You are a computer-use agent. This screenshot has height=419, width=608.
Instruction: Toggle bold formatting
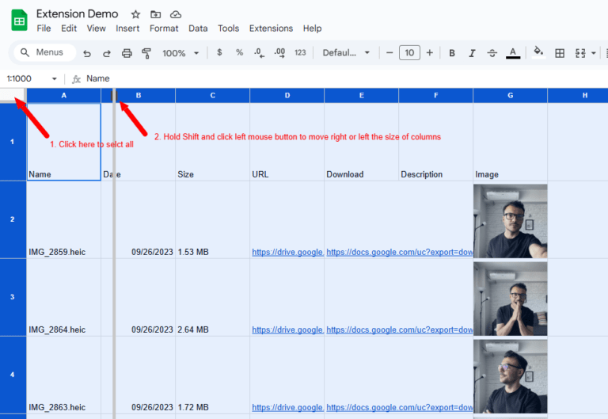(x=452, y=53)
